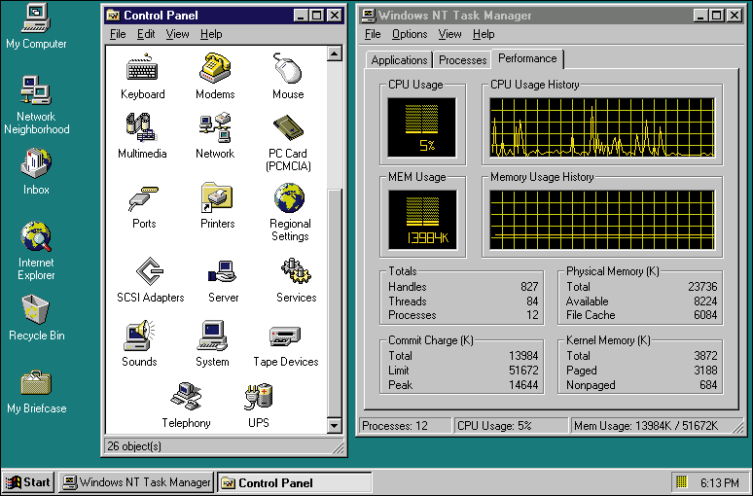Click Commit Charge Peak value 14644
This screenshot has height=496, width=753.
pyautogui.click(x=523, y=384)
